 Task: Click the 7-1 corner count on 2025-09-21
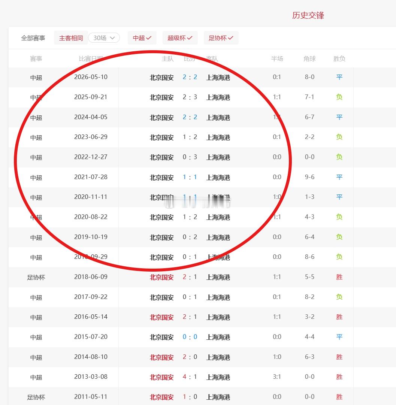click(309, 97)
